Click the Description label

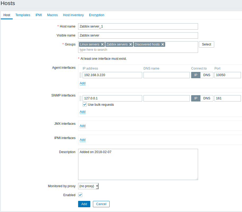tap(67, 152)
